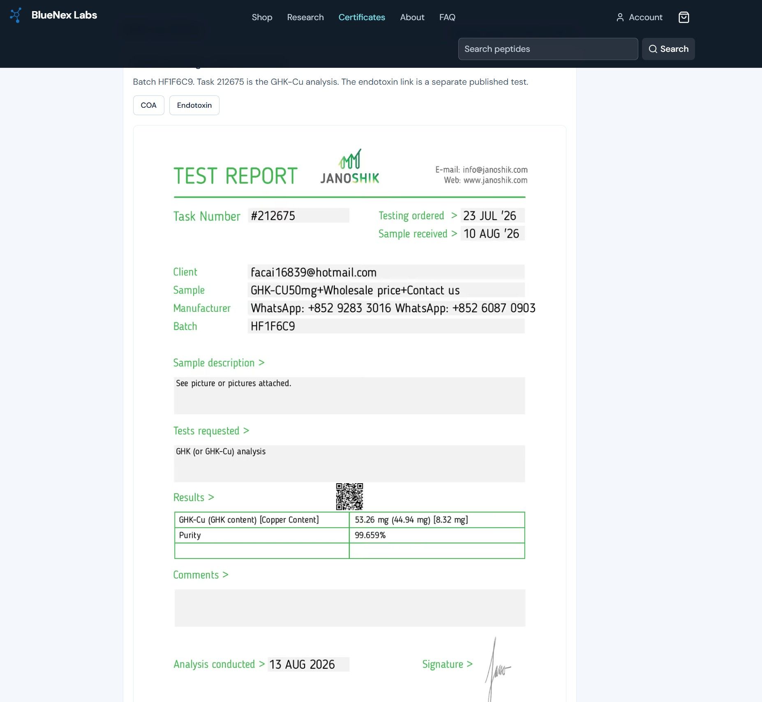Click the www.janoshik.com web address
Image resolution: width=762 pixels, height=702 pixels.
(x=495, y=180)
